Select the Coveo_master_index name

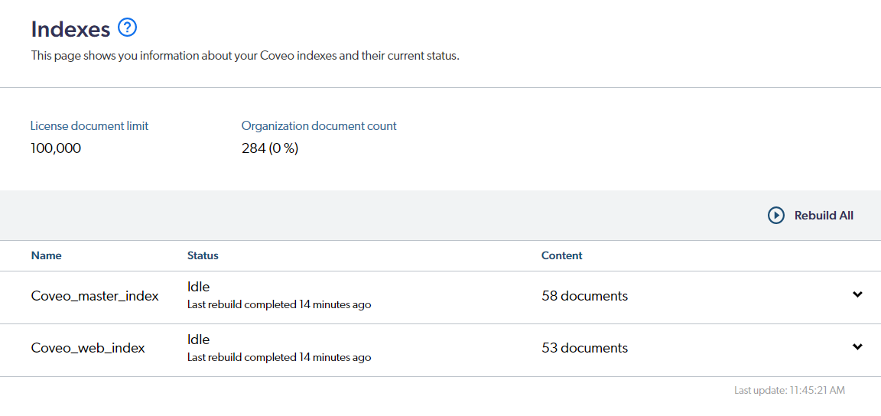point(95,296)
